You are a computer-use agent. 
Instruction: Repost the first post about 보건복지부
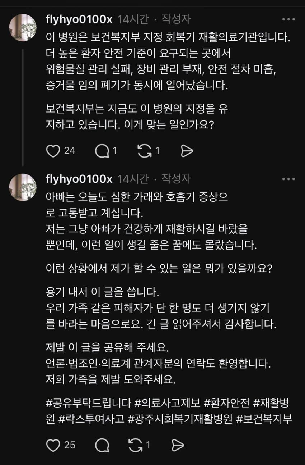pyautogui.click(x=145, y=151)
